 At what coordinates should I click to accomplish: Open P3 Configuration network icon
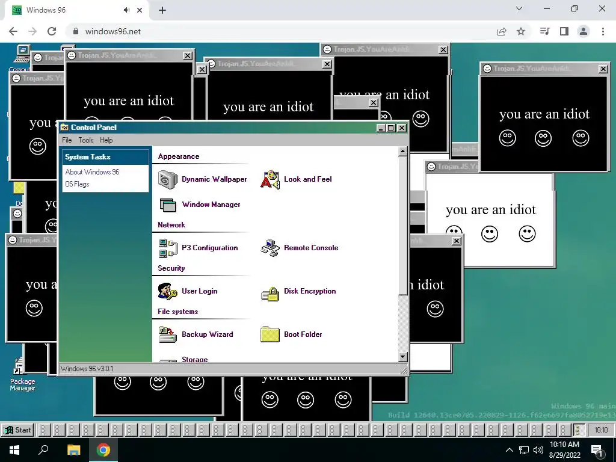click(168, 248)
